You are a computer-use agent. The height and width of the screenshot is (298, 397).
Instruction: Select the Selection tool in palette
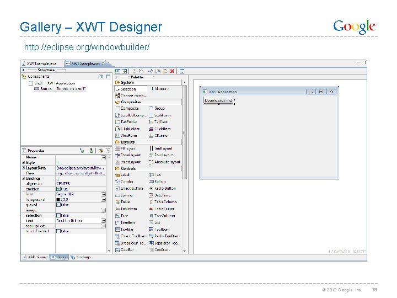(131, 89)
